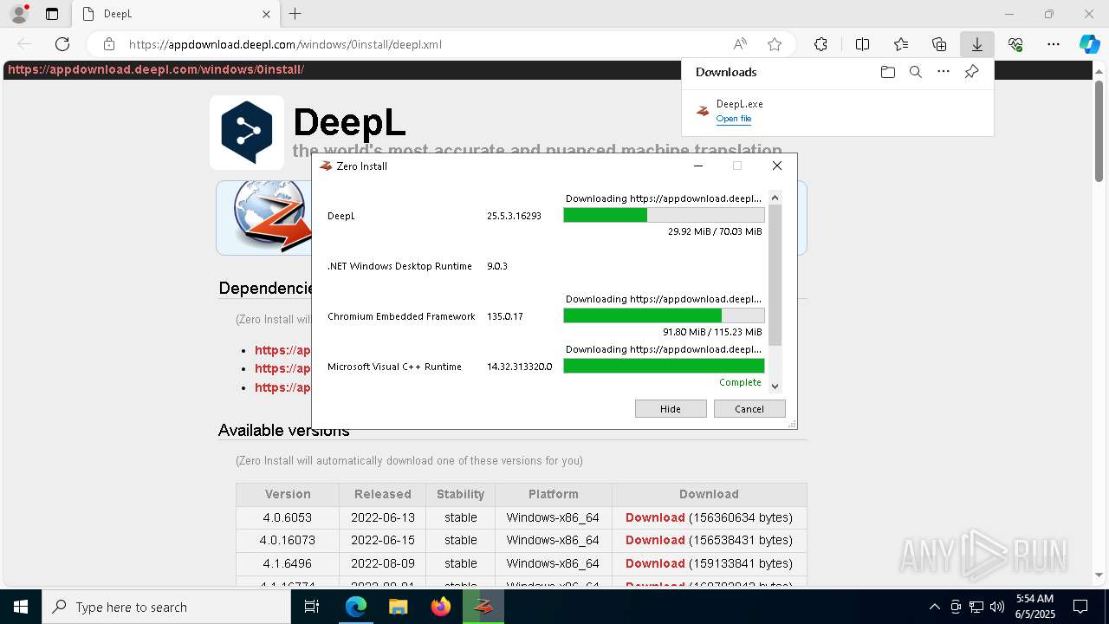This screenshot has height=624, width=1109.
Task: Click .NET Windows Desktop Runtime row label
Action: click(399, 266)
